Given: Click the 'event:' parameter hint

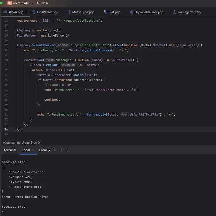Looking at the screenshot, I should [50, 60].
